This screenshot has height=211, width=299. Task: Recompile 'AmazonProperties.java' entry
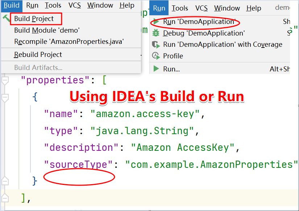69,42
